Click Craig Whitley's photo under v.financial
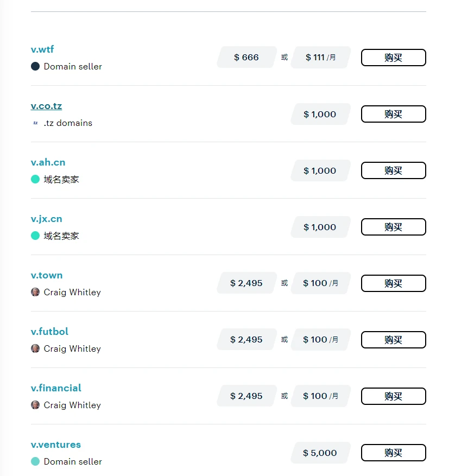This screenshot has height=476, width=474. (35, 405)
